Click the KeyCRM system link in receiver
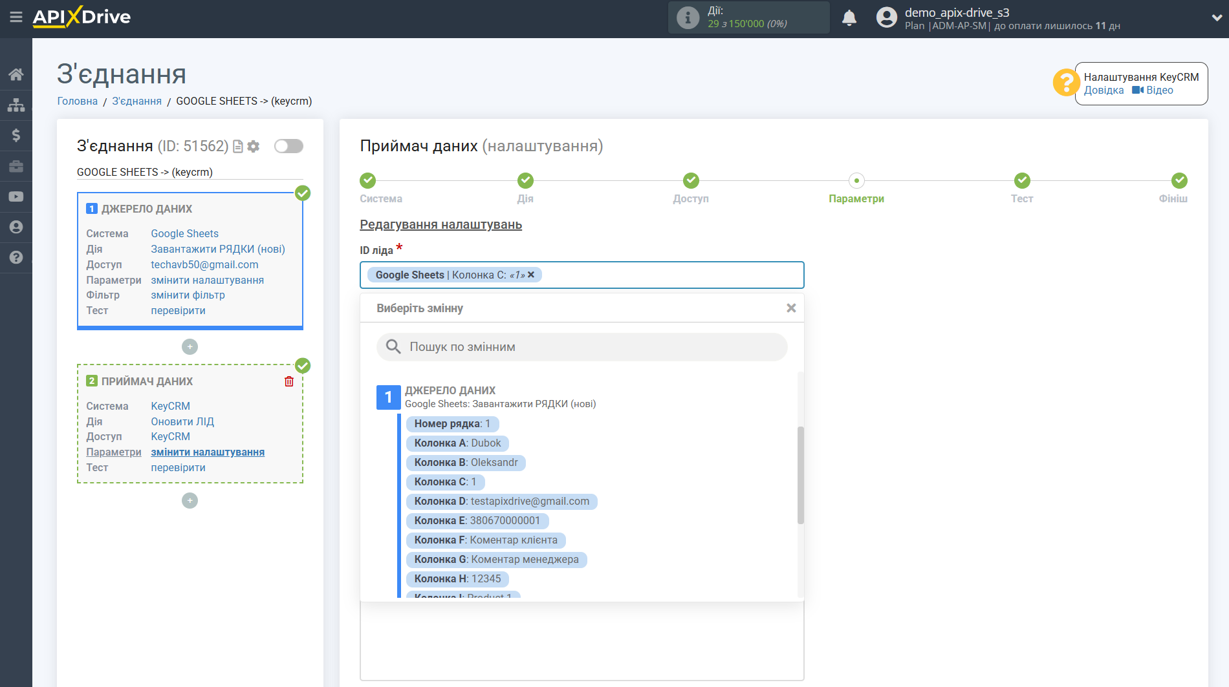1229x687 pixels. [171, 407]
